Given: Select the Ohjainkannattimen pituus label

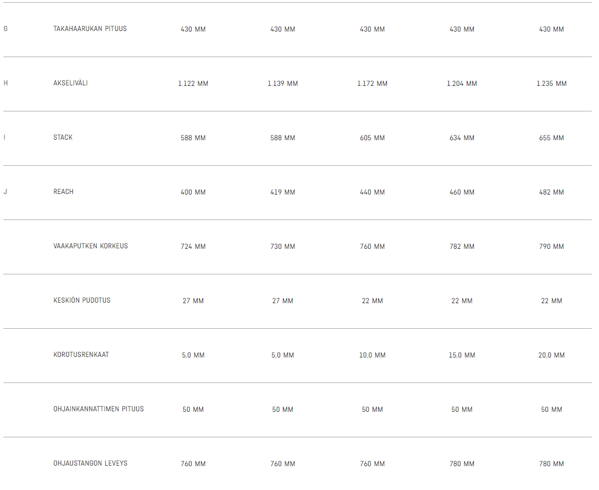Looking at the screenshot, I should (x=99, y=409).
